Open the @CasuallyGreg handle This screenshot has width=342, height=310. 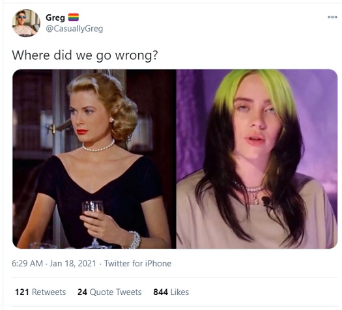(x=74, y=29)
